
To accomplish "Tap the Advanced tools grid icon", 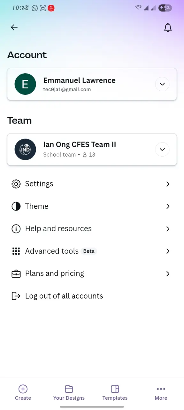I will click(x=16, y=251).
